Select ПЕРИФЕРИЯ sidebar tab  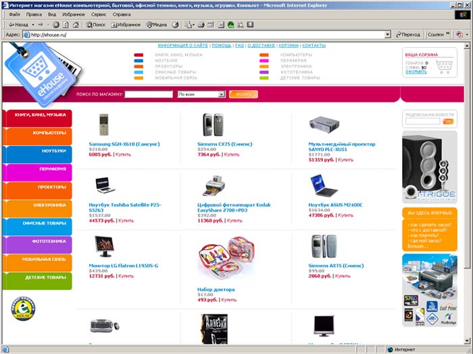pos(37,173)
